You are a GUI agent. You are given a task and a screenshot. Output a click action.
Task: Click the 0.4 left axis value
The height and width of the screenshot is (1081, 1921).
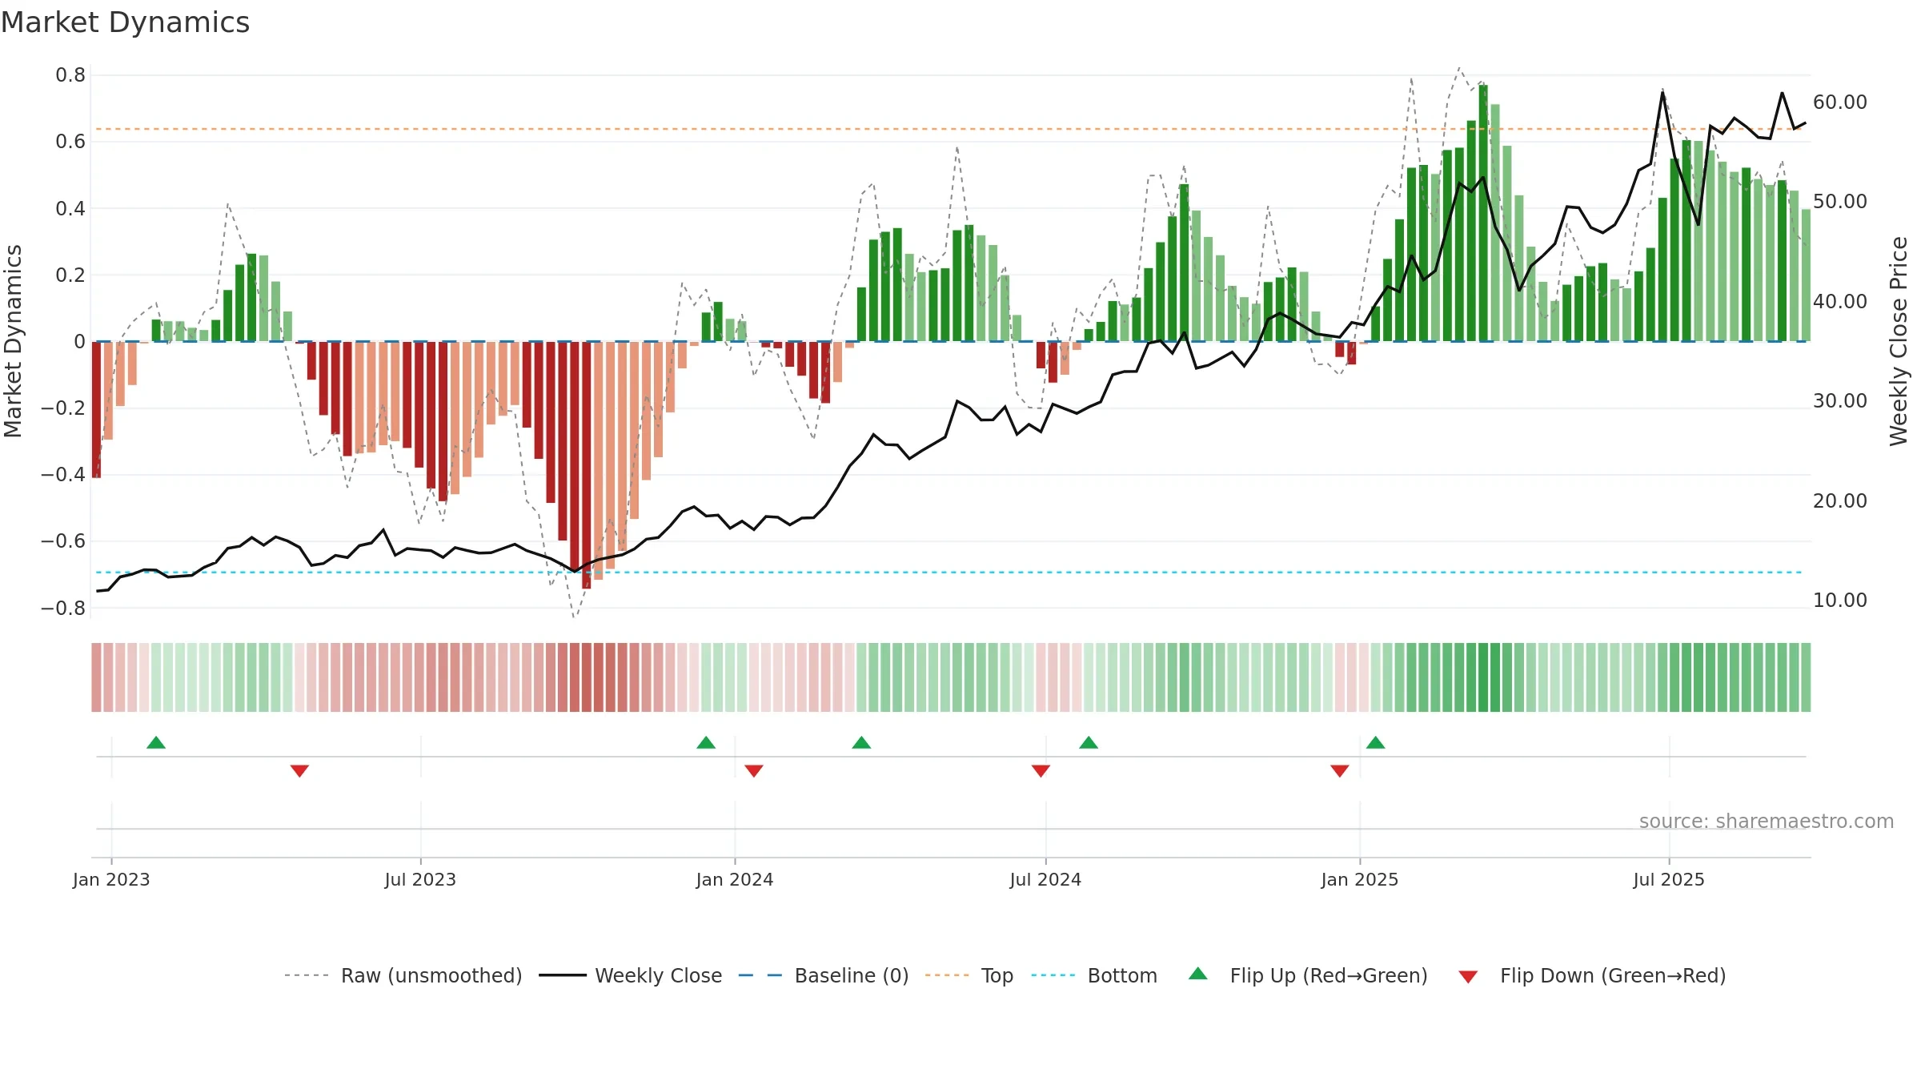(x=70, y=209)
